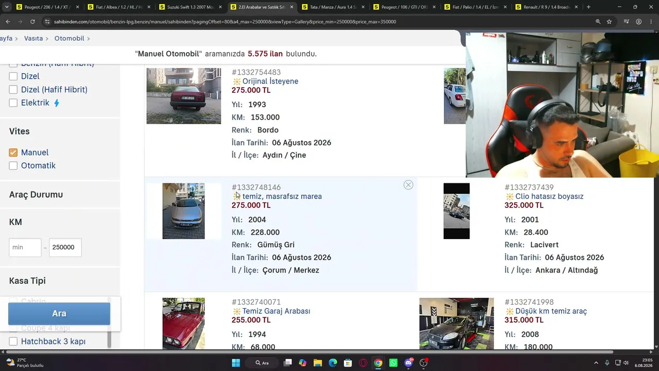The height and width of the screenshot is (371, 659).
Task: Expand the Kasa Tipi filter section
Action: pyautogui.click(x=27, y=281)
